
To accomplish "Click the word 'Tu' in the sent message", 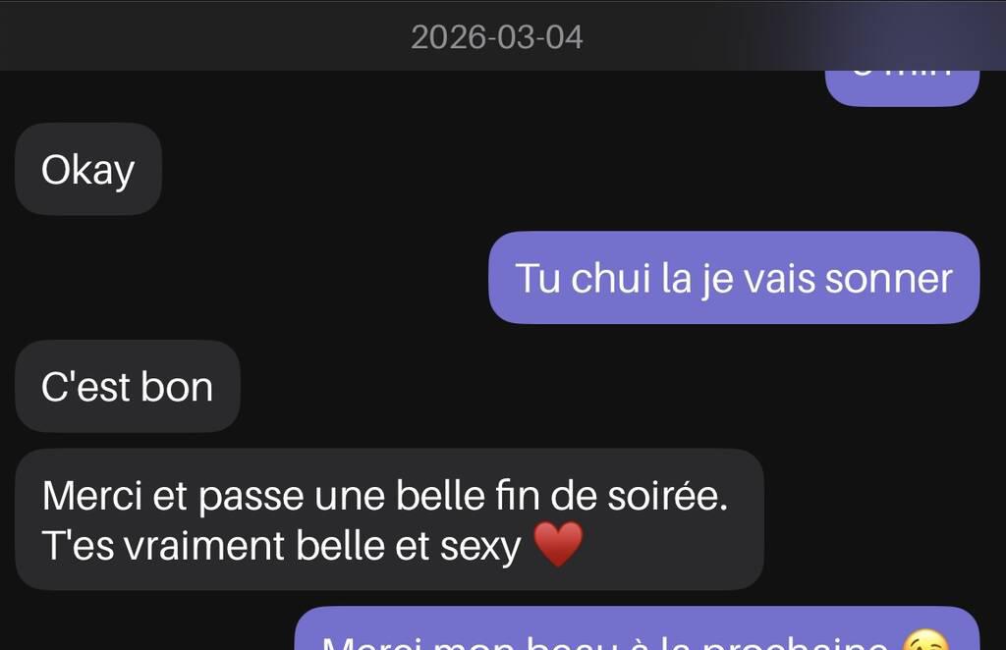I will (537, 278).
